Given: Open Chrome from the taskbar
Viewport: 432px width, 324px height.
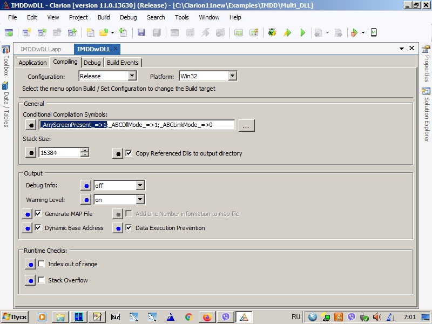Looking at the screenshot, I should pos(188,317).
